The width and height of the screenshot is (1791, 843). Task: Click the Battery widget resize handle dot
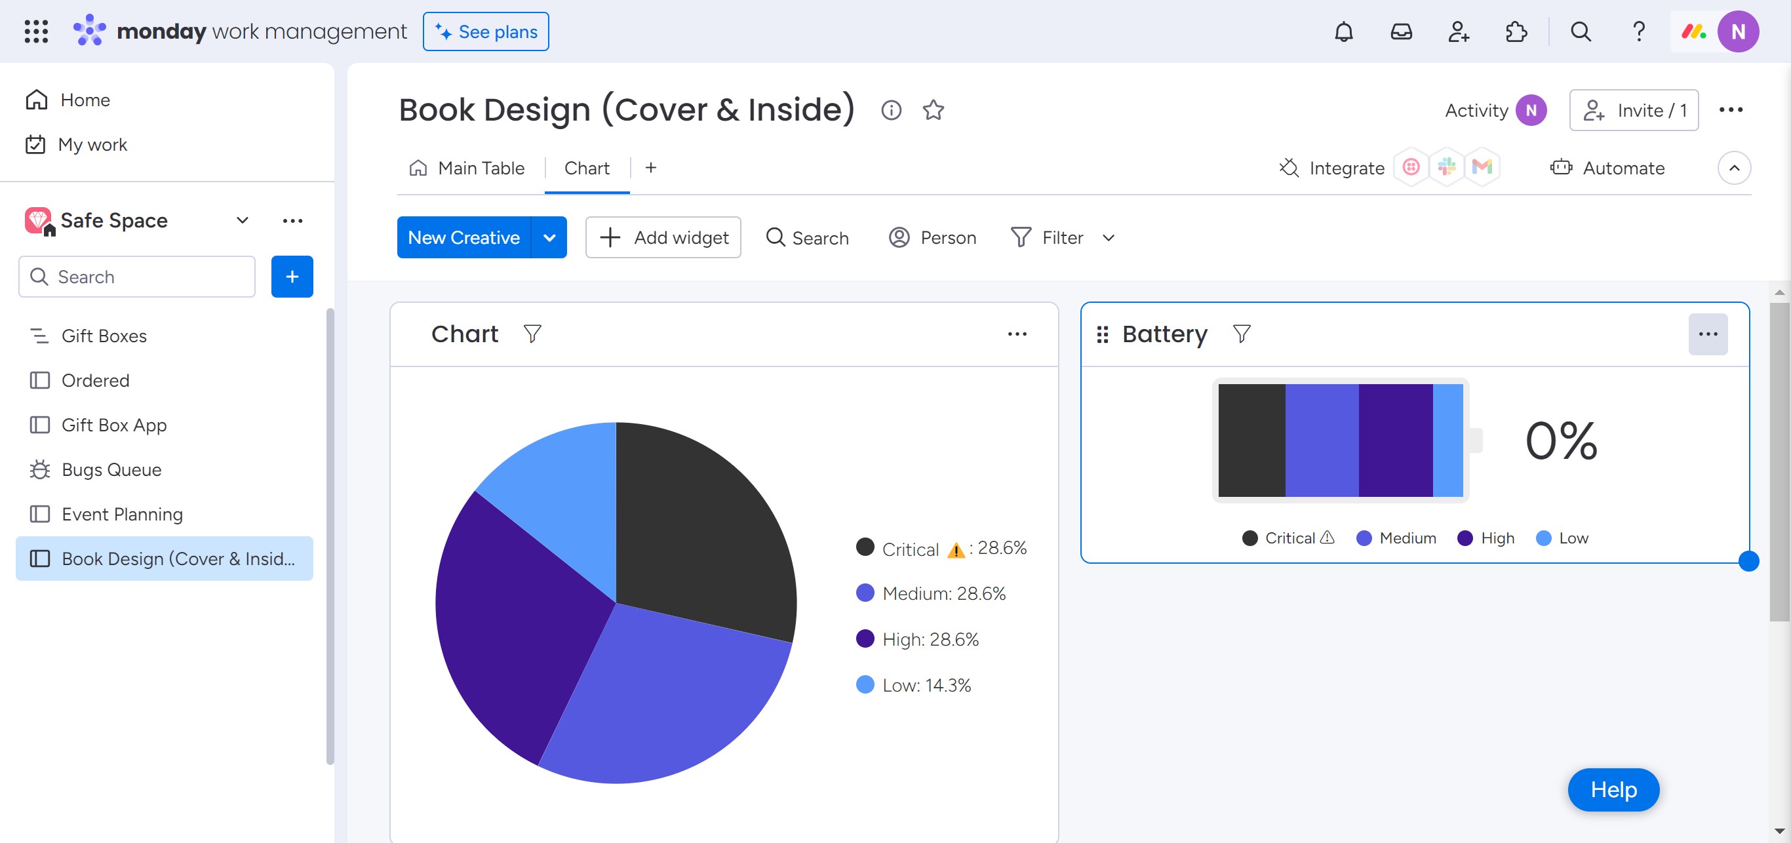pyautogui.click(x=1748, y=560)
